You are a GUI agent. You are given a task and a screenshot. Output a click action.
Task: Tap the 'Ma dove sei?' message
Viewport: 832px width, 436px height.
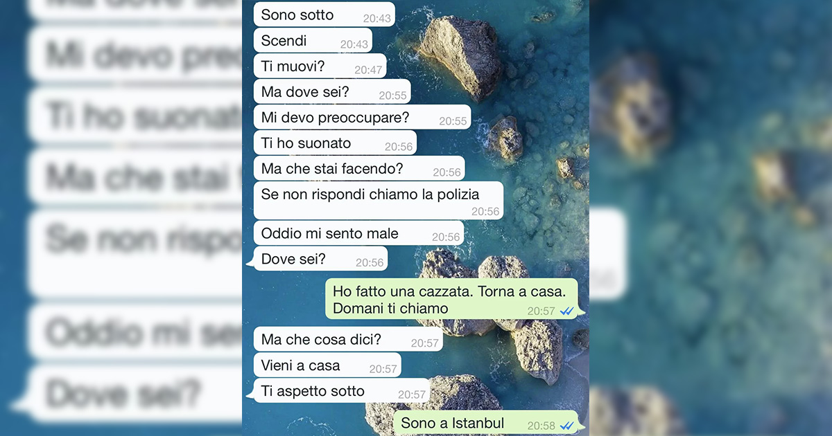332,92
